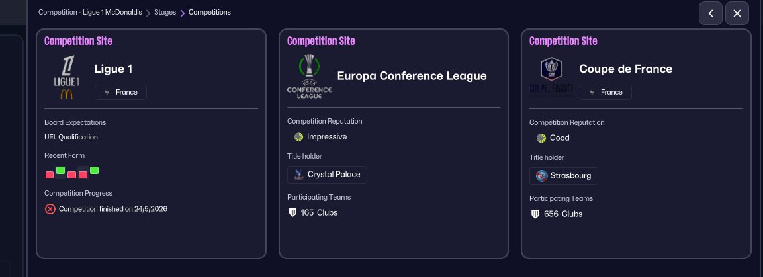This screenshot has height=277, width=763.
Task: Close the competitions panel with X
Action: pos(737,13)
